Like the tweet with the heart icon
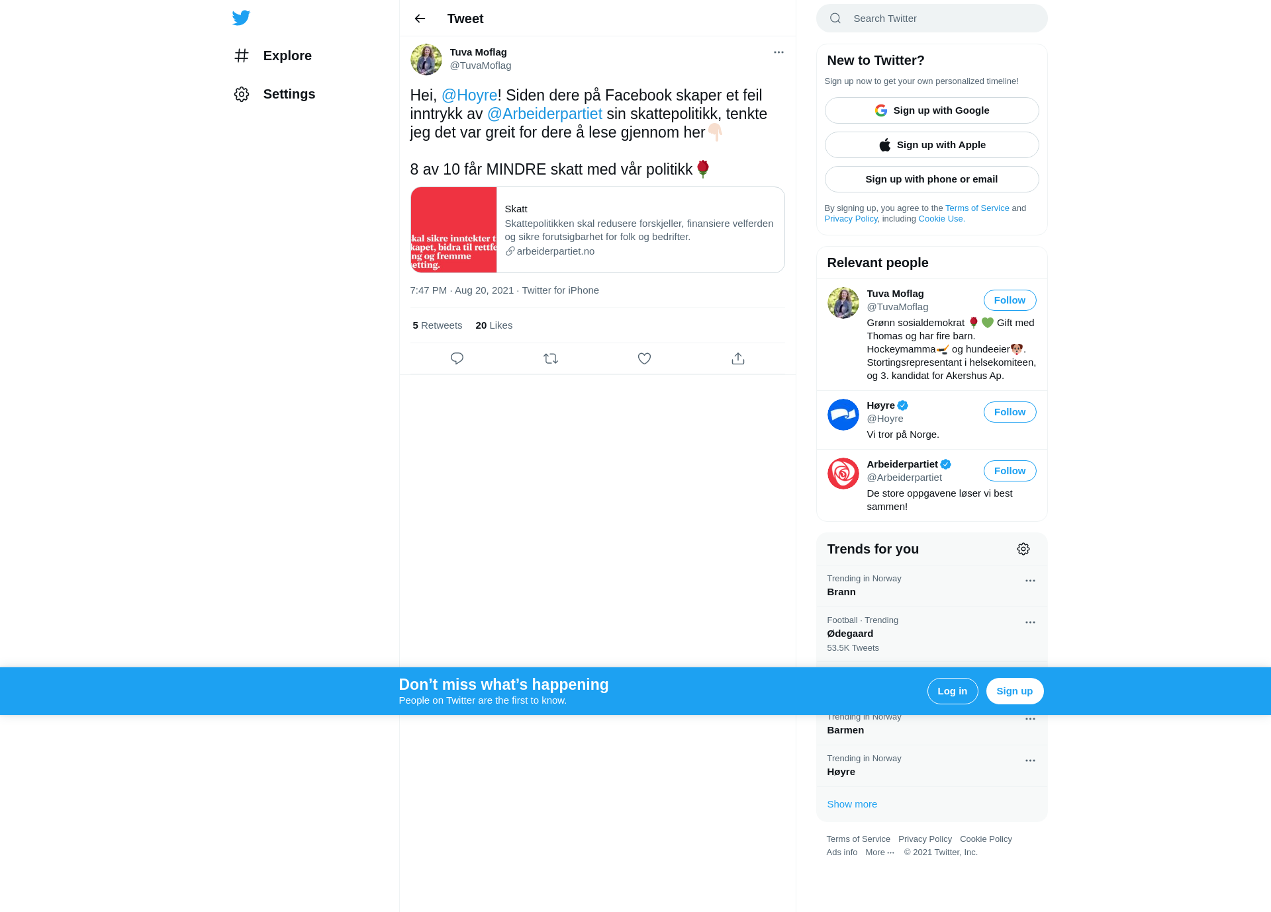 tap(644, 358)
